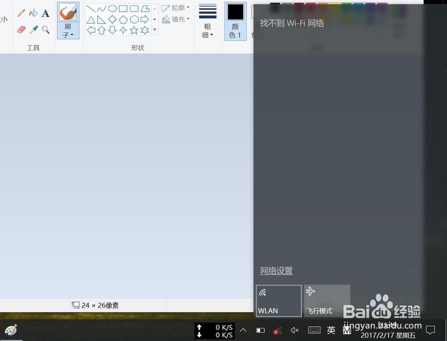Screen dimensions: 447x341
Task: Click the 24 × 26像素 status bar size
Action: click(x=95, y=305)
